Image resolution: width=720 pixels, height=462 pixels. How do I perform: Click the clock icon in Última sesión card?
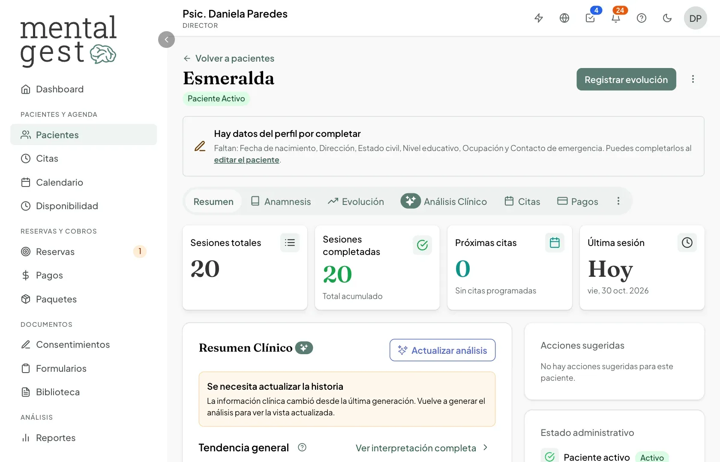[687, 243]
